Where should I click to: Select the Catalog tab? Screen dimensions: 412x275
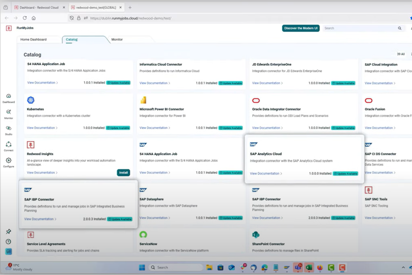72,40
